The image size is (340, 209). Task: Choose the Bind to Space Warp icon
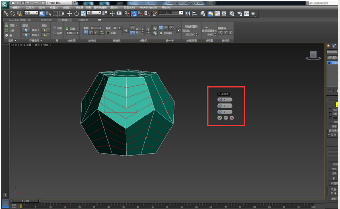click(x=19, y=14)
